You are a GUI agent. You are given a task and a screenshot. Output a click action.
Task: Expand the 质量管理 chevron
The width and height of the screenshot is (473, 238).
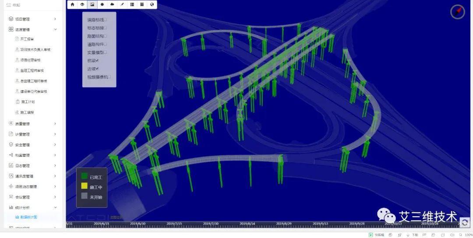click(55, 123)
